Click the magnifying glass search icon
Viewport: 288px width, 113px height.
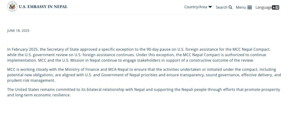point(230,7)
